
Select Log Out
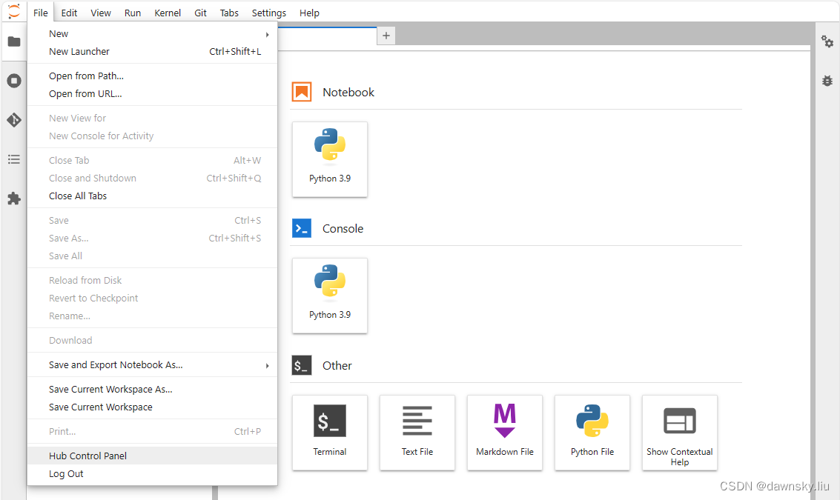[152, 474]
